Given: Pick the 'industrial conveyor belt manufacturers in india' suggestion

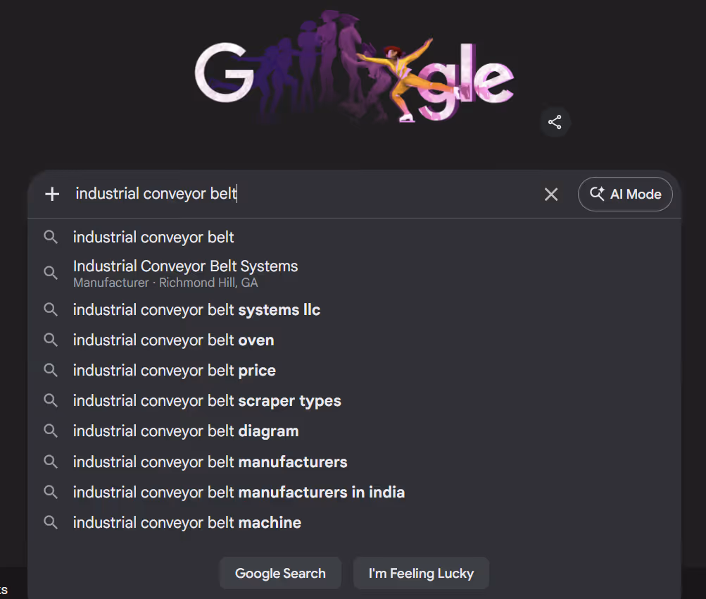Looking at the screenshot, I should coord(239,492).
